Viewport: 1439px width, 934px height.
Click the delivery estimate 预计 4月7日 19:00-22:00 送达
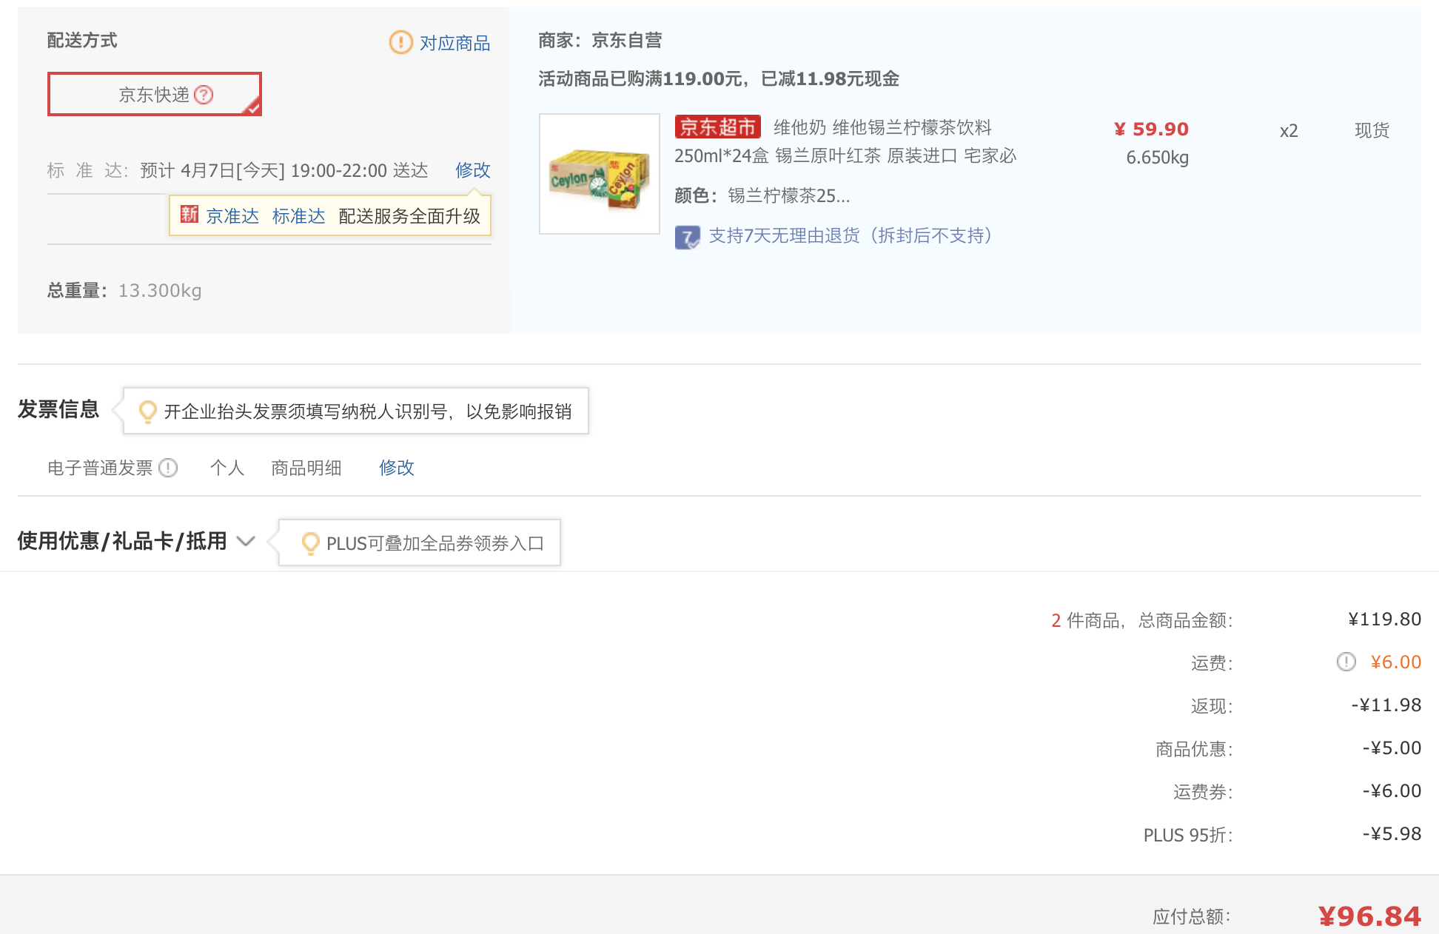tap(284, 171)
